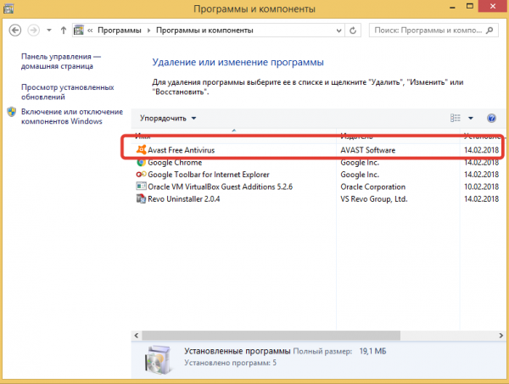Click publisher AVAST Software cell
The height and width of the screenshot is (384, 509).
[368, 150]
